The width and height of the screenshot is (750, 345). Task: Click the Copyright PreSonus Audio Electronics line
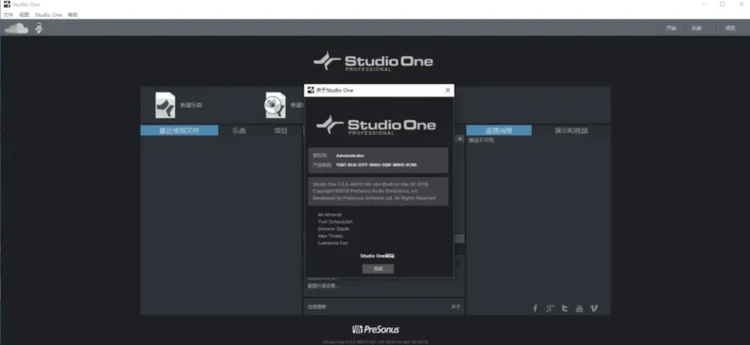[x=366, y=191]
